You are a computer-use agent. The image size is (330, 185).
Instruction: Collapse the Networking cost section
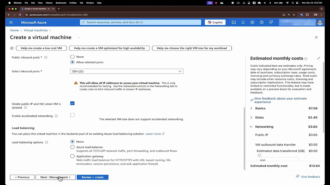click(251, 127)
